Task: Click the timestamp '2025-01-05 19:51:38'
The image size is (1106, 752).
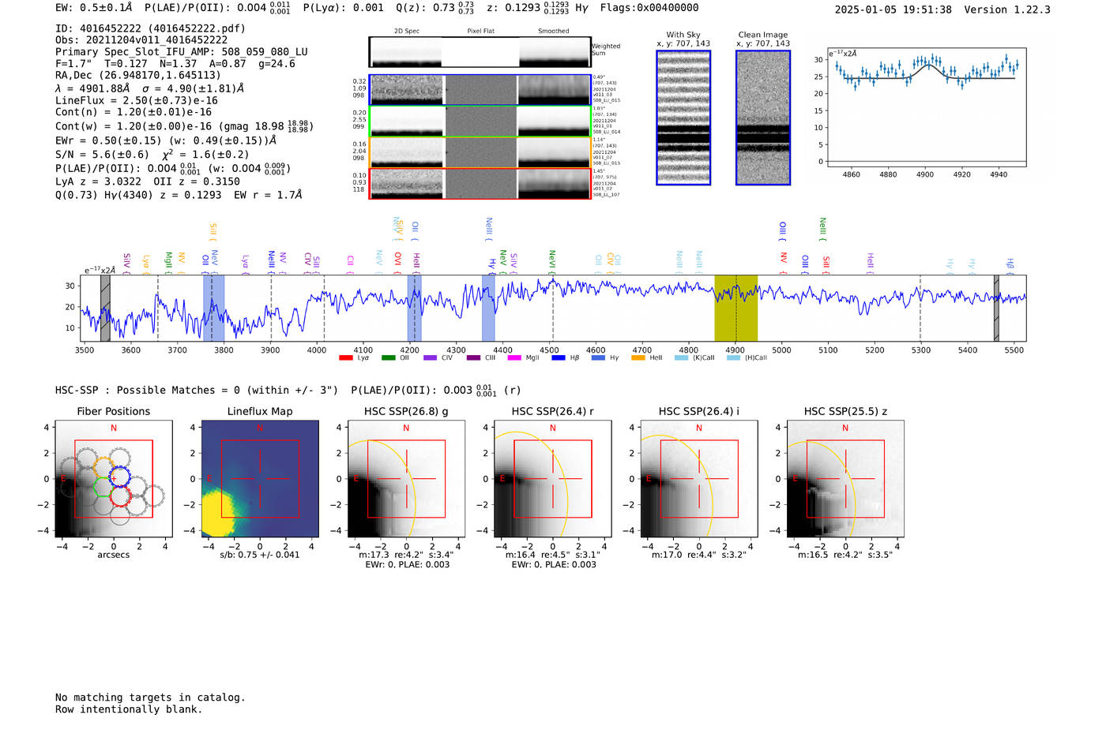Action: (893, 9)
